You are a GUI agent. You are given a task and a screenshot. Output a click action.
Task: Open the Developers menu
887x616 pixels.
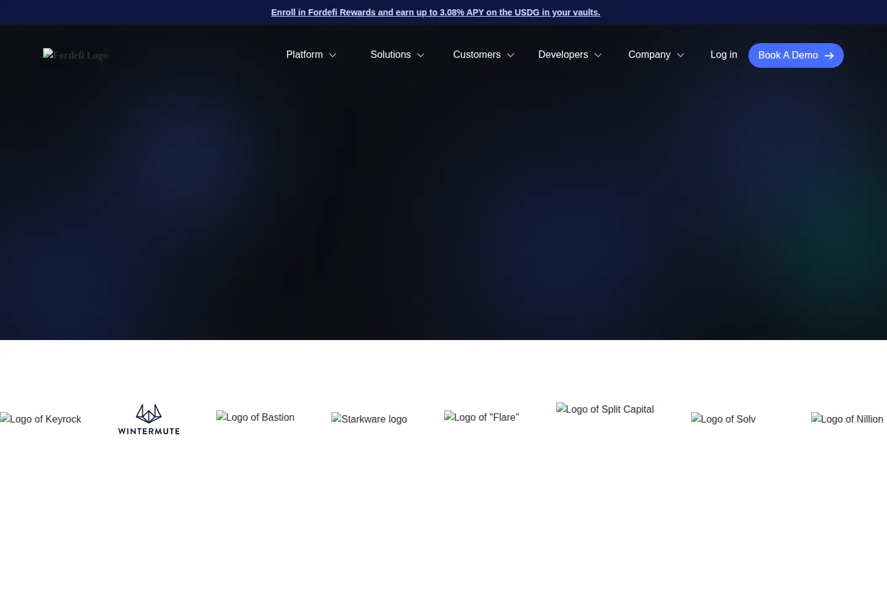tap(570, 55)
